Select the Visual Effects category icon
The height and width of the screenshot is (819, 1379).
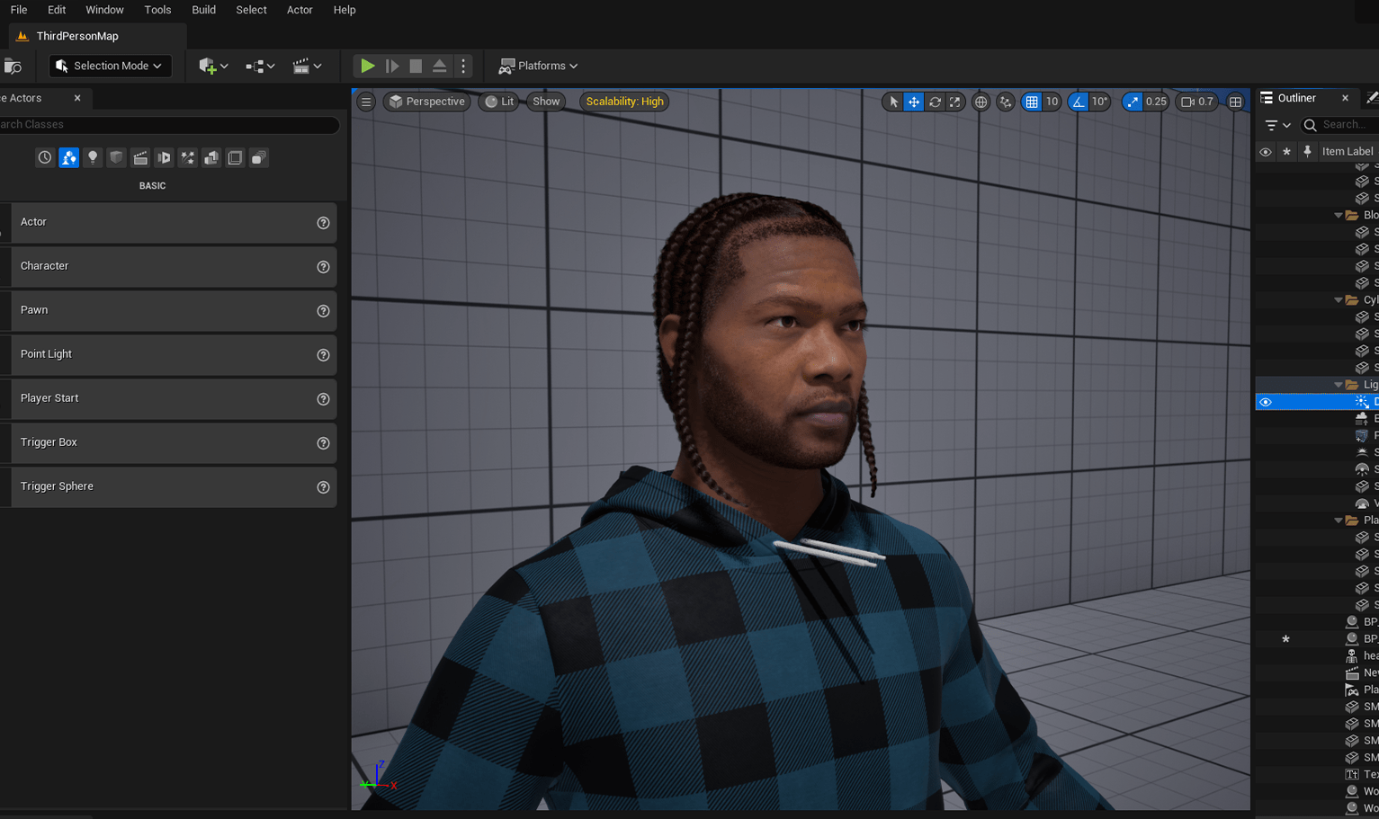point(164,157)
